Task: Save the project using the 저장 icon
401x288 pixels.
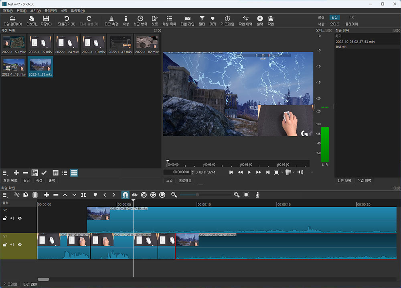Action: [x=46, y=21]
